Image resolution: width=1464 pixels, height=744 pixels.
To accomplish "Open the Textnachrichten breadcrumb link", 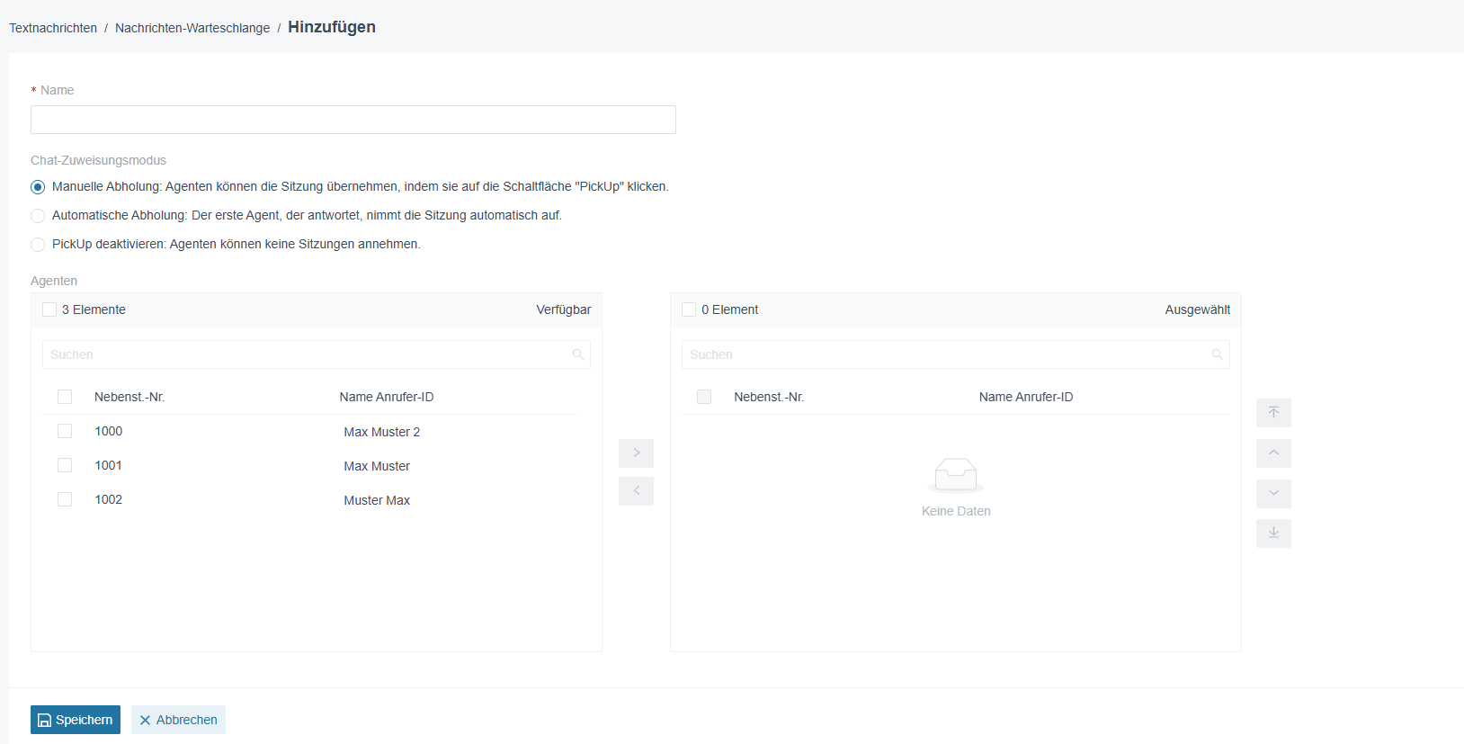I will (x=53, y=28).
